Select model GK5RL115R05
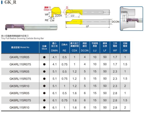Image resolution: width=144 pixels, height=113 pixels. (x=19, y=71)
